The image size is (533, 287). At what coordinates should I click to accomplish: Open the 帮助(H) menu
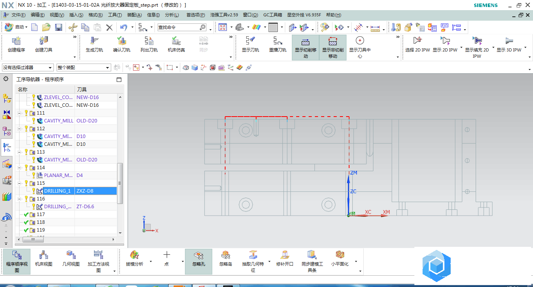pyautogui.click(x=333, y=15)
